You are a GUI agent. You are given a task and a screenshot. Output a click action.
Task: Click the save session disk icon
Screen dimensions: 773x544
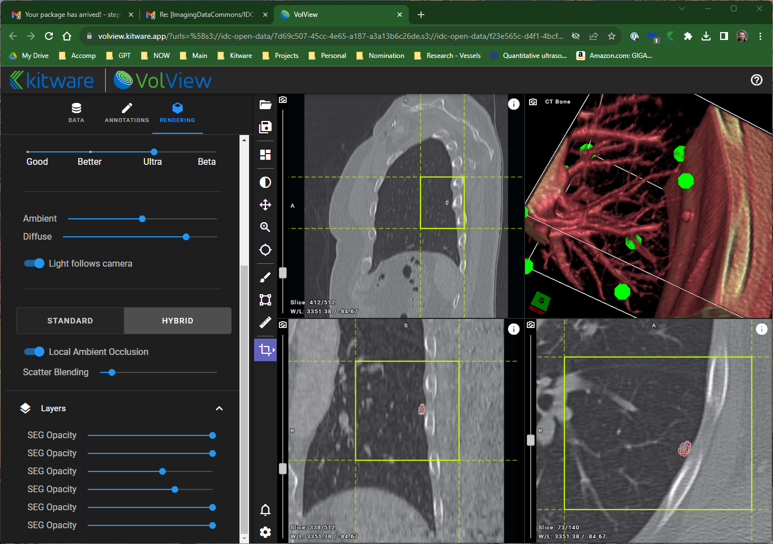pos(265,127)
